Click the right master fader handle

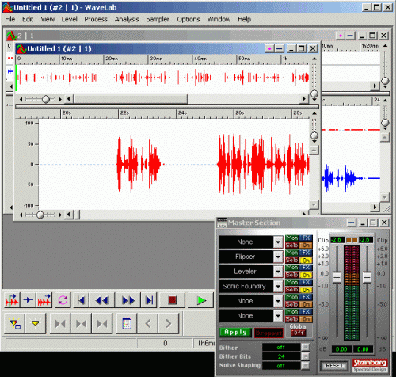click(367, 277)
